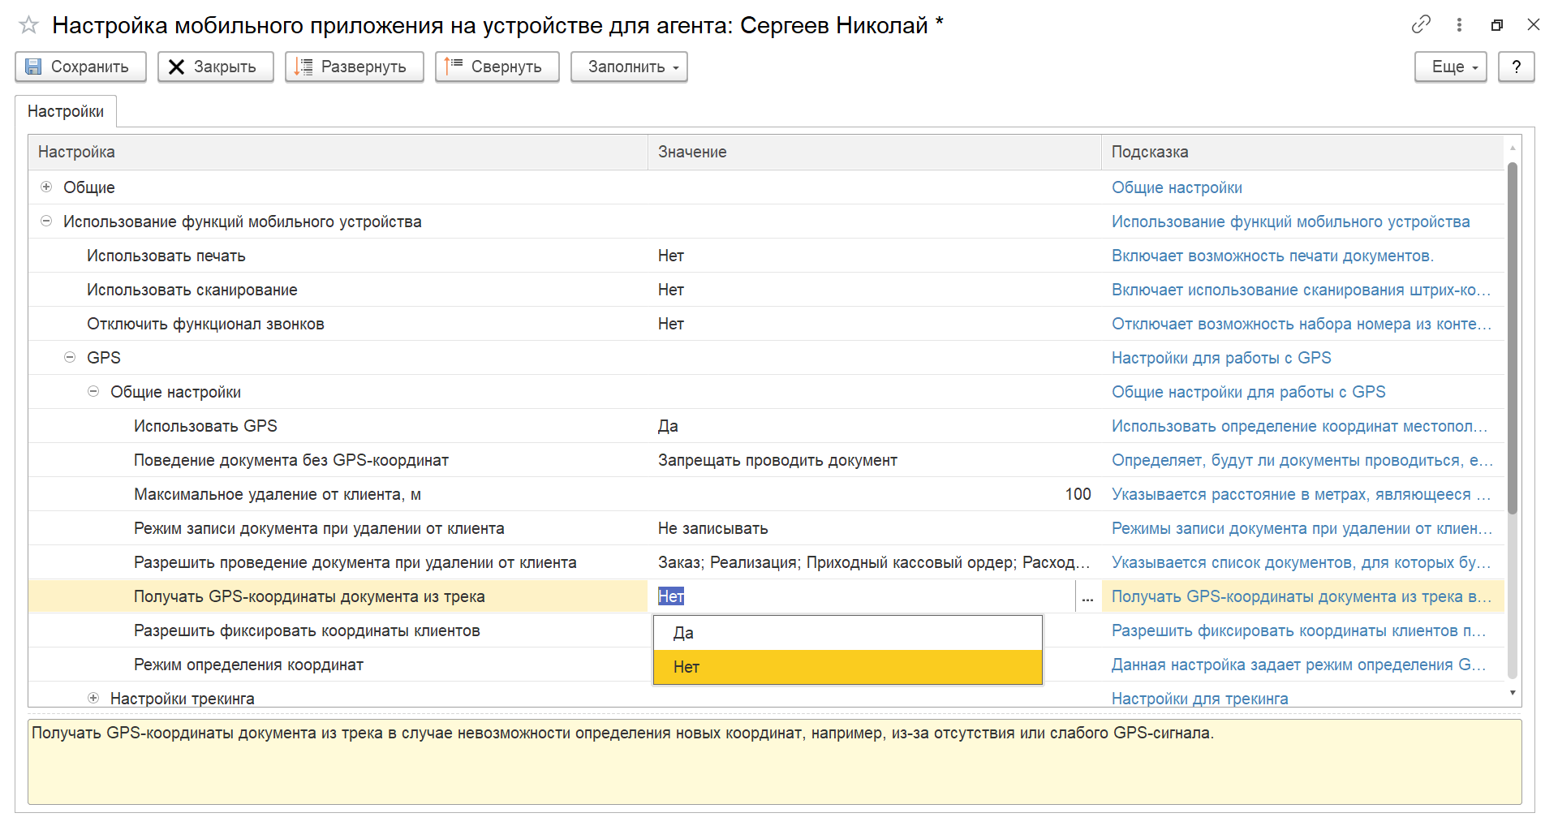Open the Заполнить dropdown menu
1558x826 pixels.
pos(629,67)
